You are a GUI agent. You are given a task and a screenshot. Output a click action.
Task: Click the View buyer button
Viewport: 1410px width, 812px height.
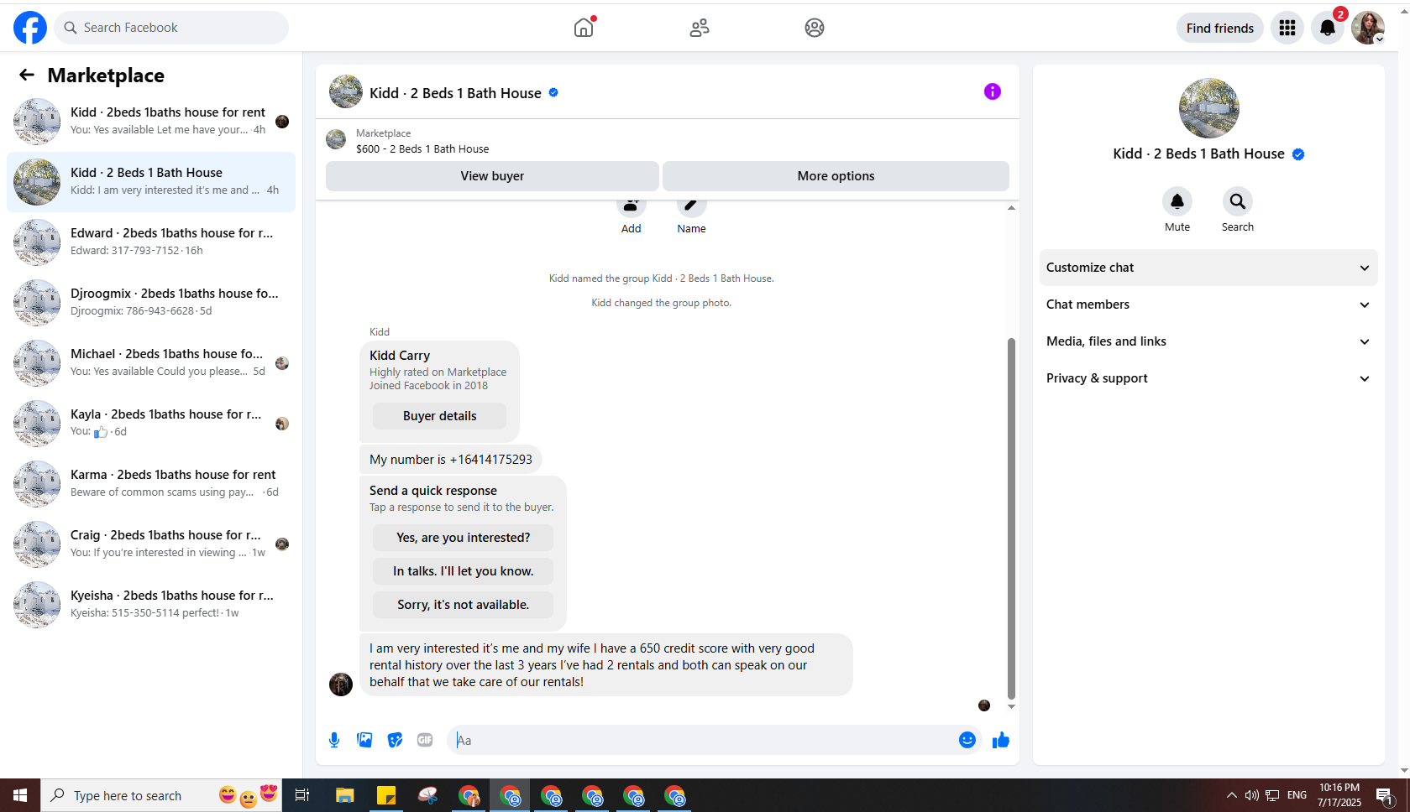(x=492, y=176)
